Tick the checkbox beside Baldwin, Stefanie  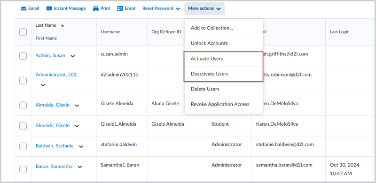(23, 146)
